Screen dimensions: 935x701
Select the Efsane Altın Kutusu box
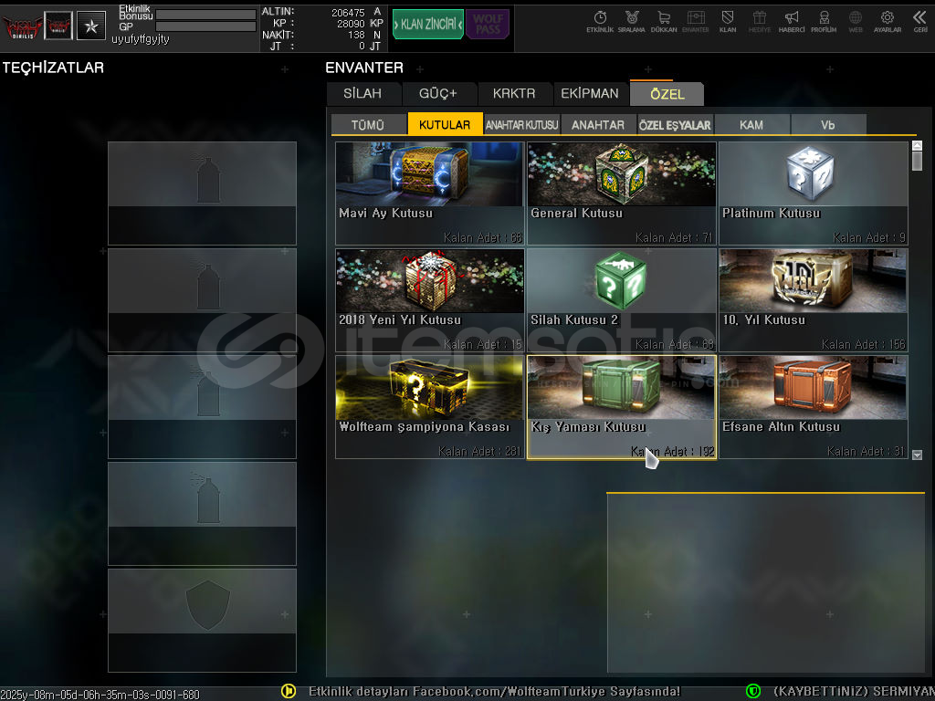814,407
